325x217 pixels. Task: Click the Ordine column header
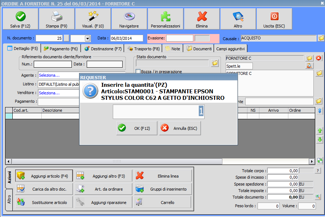point(301,110)
